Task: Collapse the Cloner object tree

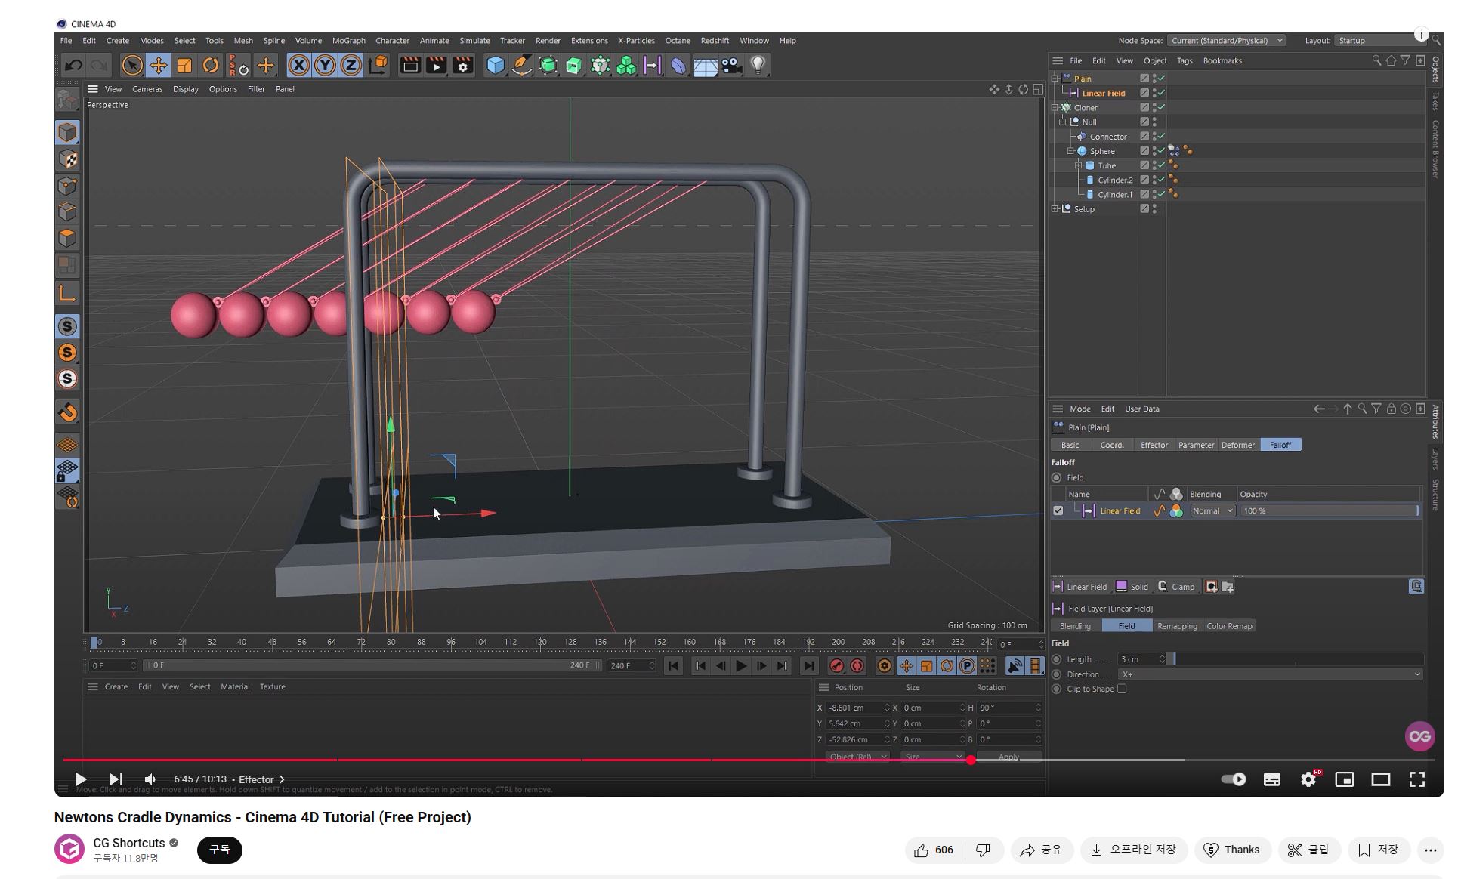Action: [x=1055, y=107]
